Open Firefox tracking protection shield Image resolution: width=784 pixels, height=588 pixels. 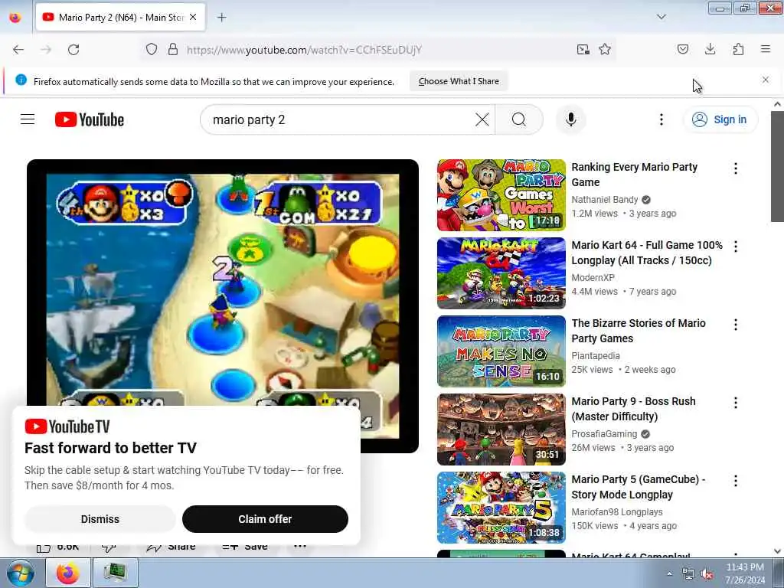click(152, 50)
